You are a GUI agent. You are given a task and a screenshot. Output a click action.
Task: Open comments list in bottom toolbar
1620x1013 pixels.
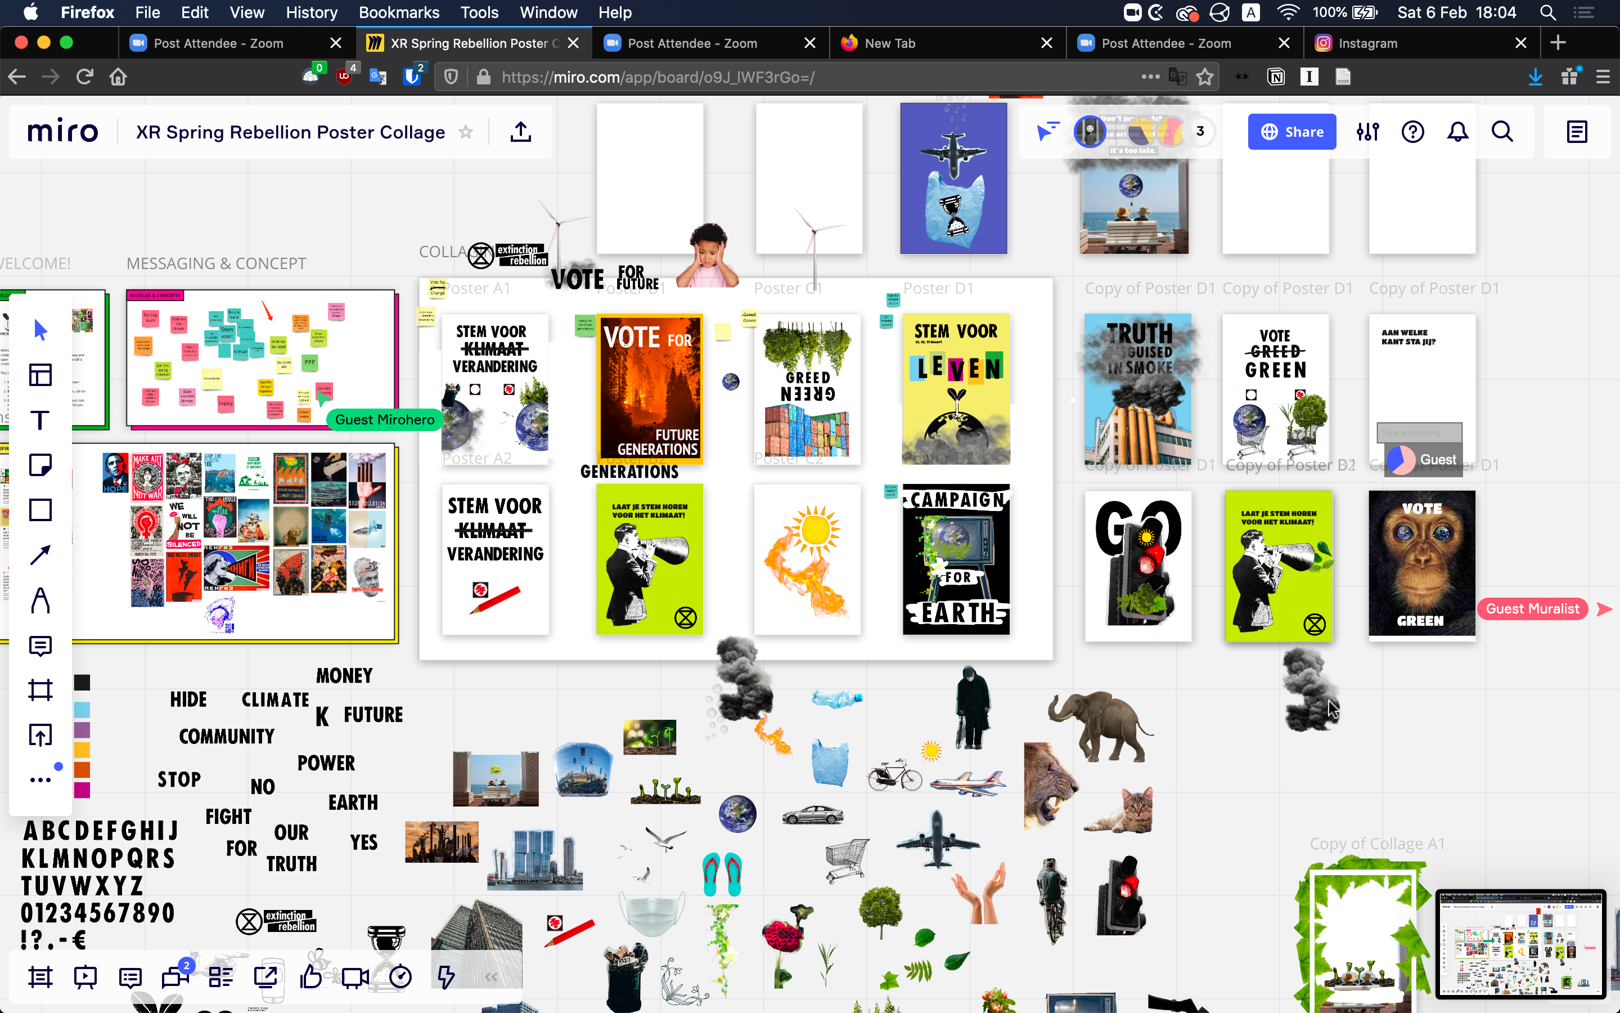click(x=130, y=978)
